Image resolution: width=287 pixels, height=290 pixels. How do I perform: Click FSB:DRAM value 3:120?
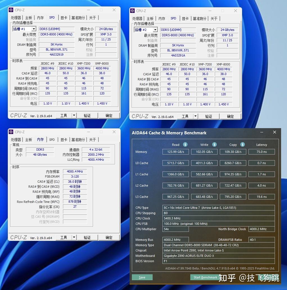pyautogui.click(x=75, y=176)
